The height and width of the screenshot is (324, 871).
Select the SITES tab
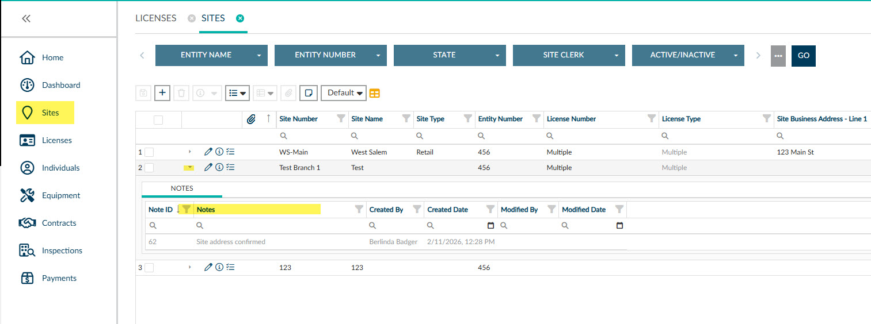tap(213, 18)
